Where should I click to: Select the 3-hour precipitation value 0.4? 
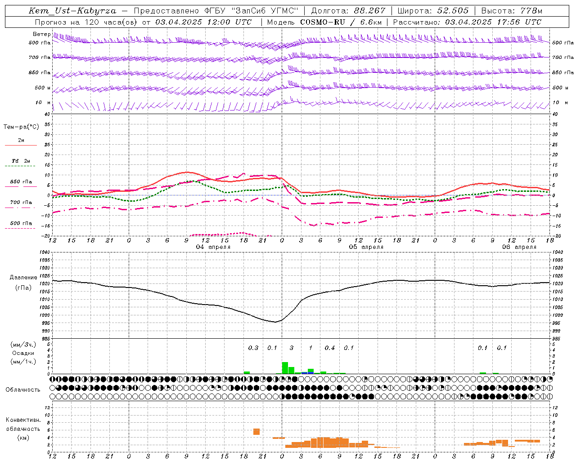330,348
